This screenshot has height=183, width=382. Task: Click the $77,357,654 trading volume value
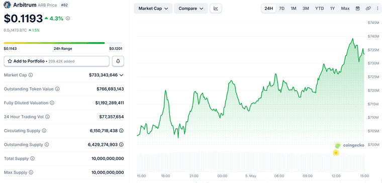coord(112,117)
